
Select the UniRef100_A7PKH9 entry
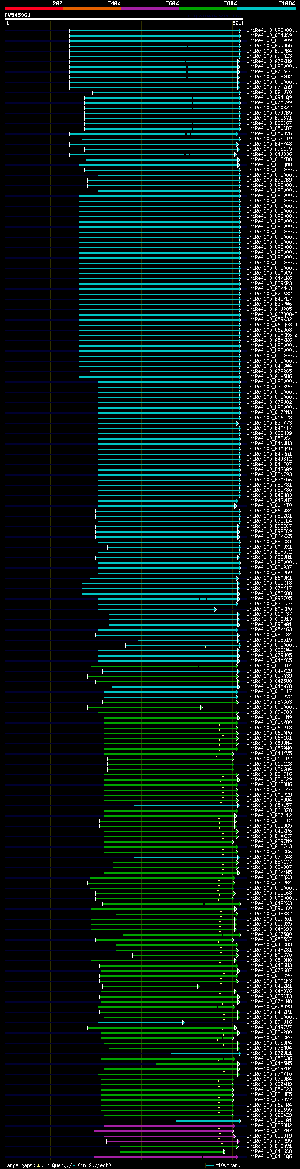[269, 61]
